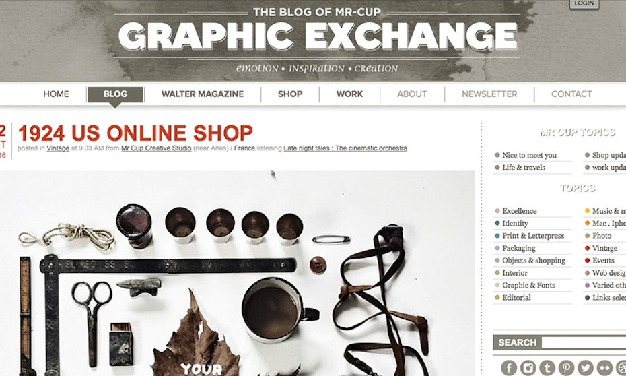Select the Print & Letterpress topic
Viewport: 626px width, 376px height.
coord(533,236)
